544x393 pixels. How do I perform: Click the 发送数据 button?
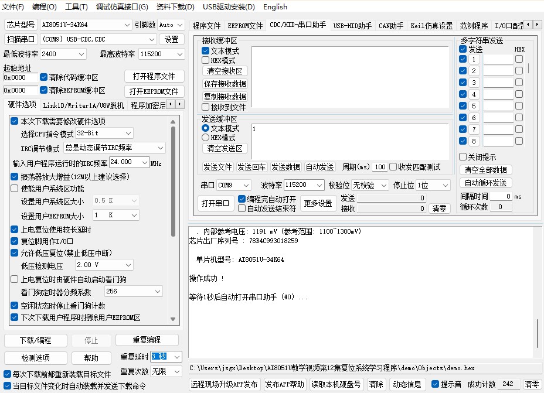tap(285, 167)
